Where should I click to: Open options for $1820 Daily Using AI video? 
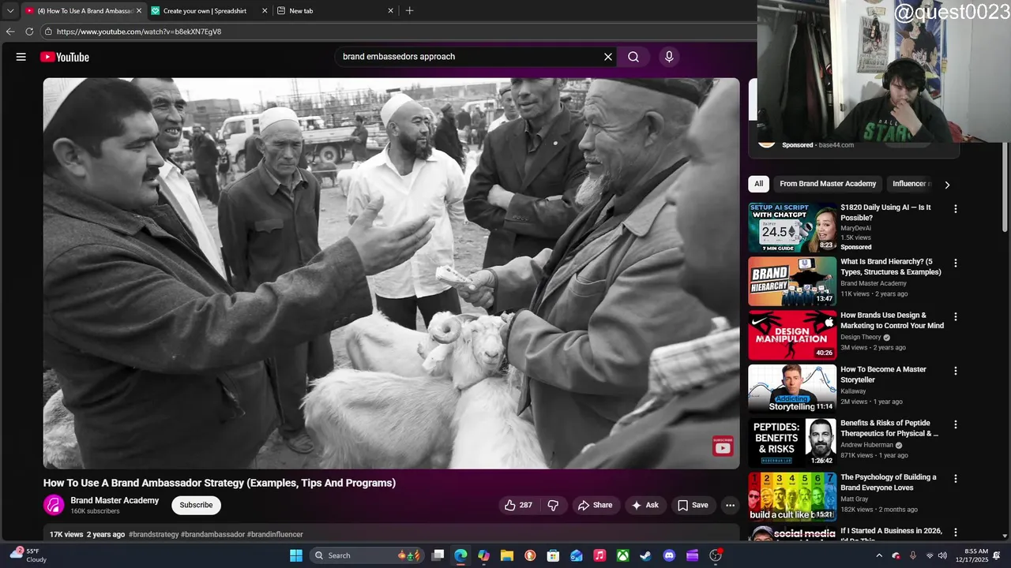(955, 209)
